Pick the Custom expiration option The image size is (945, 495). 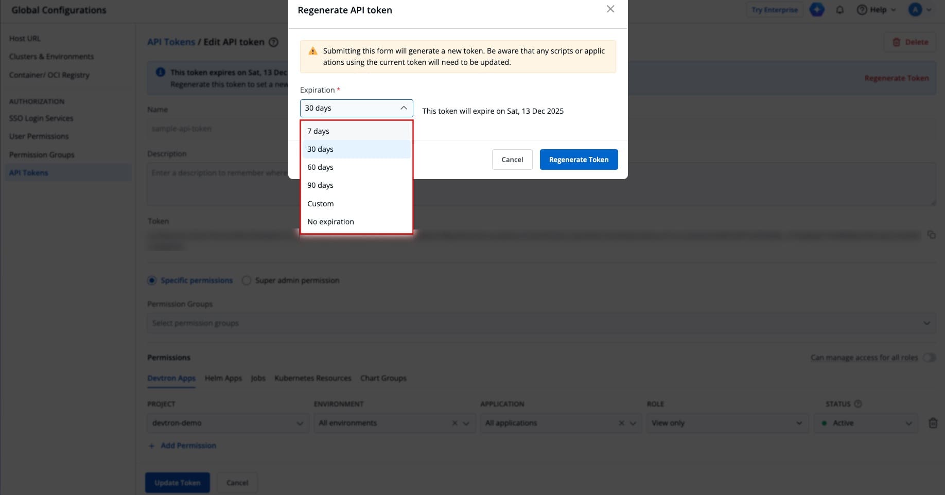click(x=320, y=204)
